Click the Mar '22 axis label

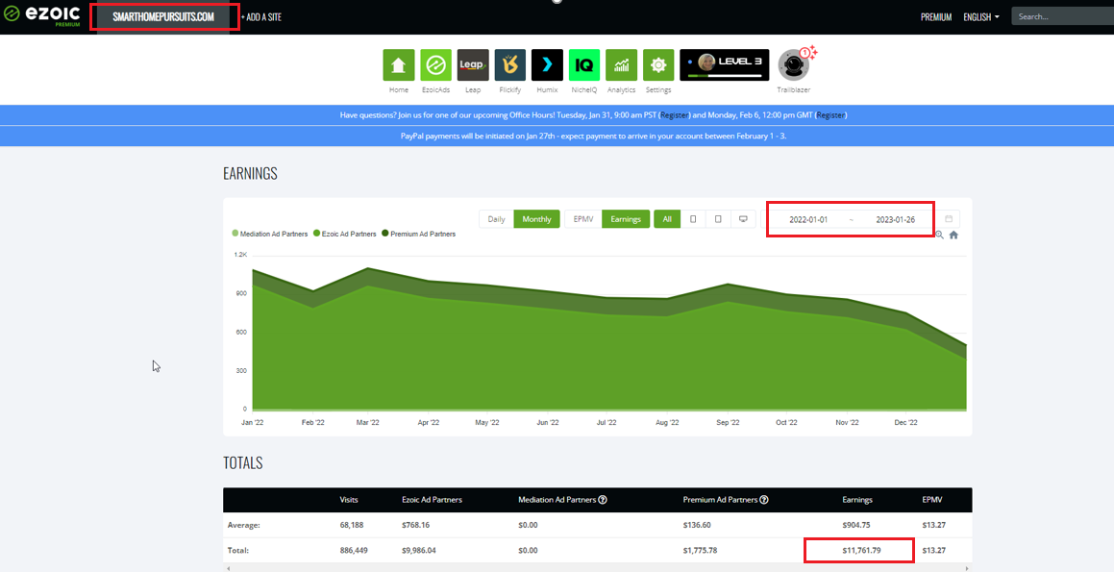tap(367, 423)
